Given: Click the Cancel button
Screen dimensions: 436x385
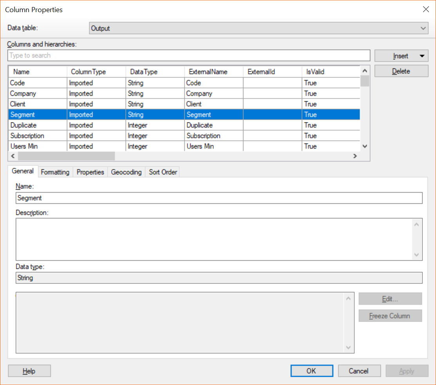Looking at the screenshot, I should tap(359, 371).
